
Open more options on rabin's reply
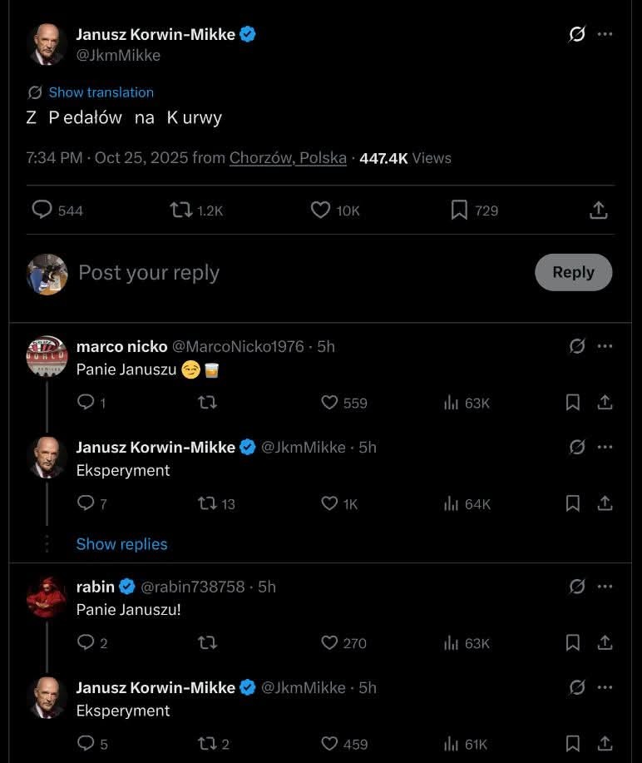[x=605, y=587]
